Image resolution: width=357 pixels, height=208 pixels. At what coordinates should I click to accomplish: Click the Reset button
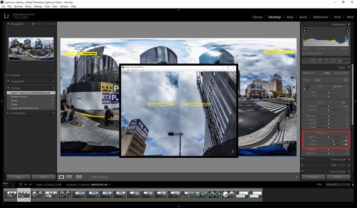338,177
